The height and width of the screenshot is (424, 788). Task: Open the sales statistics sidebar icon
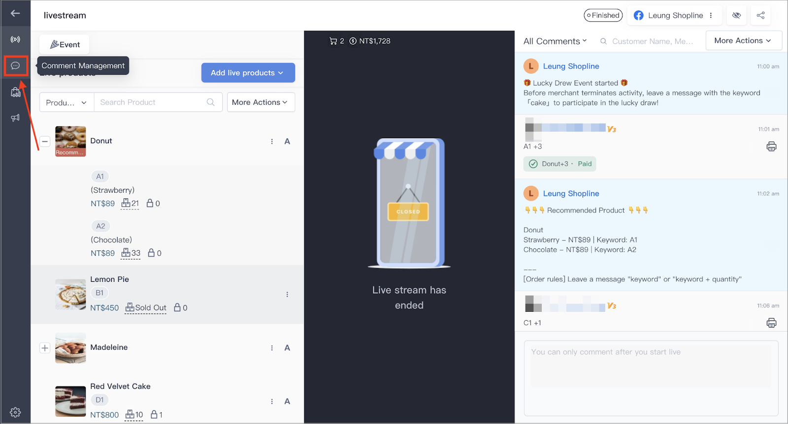pos(15,92)
